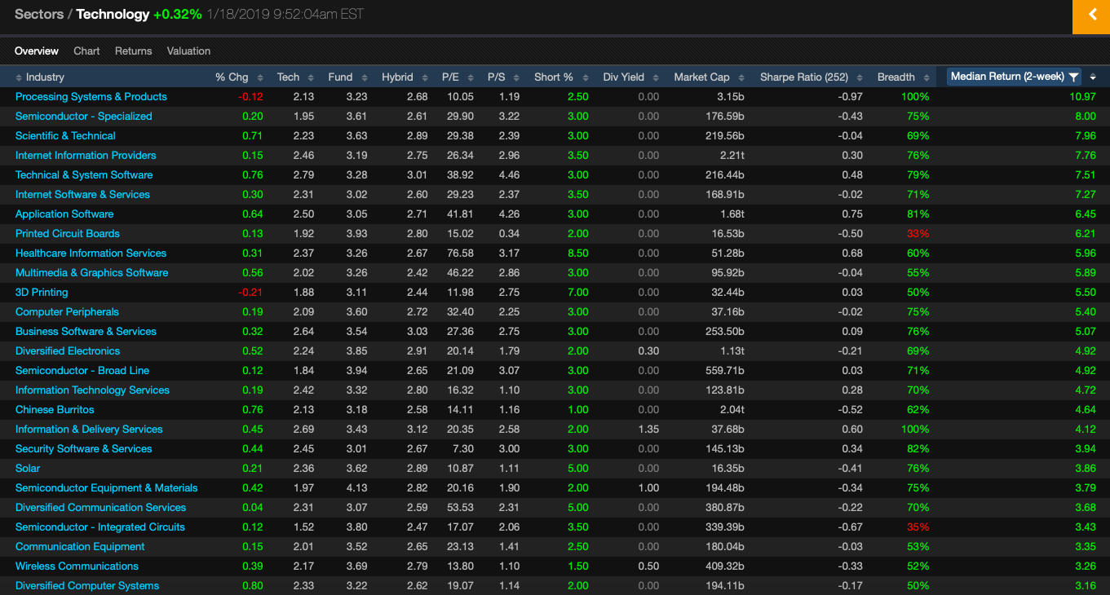The image size is (1110, 595).
Task: Click sort arrows next to P/E header
Action: [470, 77]
